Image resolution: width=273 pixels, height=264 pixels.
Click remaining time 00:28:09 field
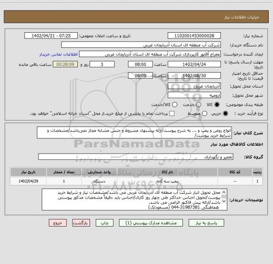[x=65, y=64]
